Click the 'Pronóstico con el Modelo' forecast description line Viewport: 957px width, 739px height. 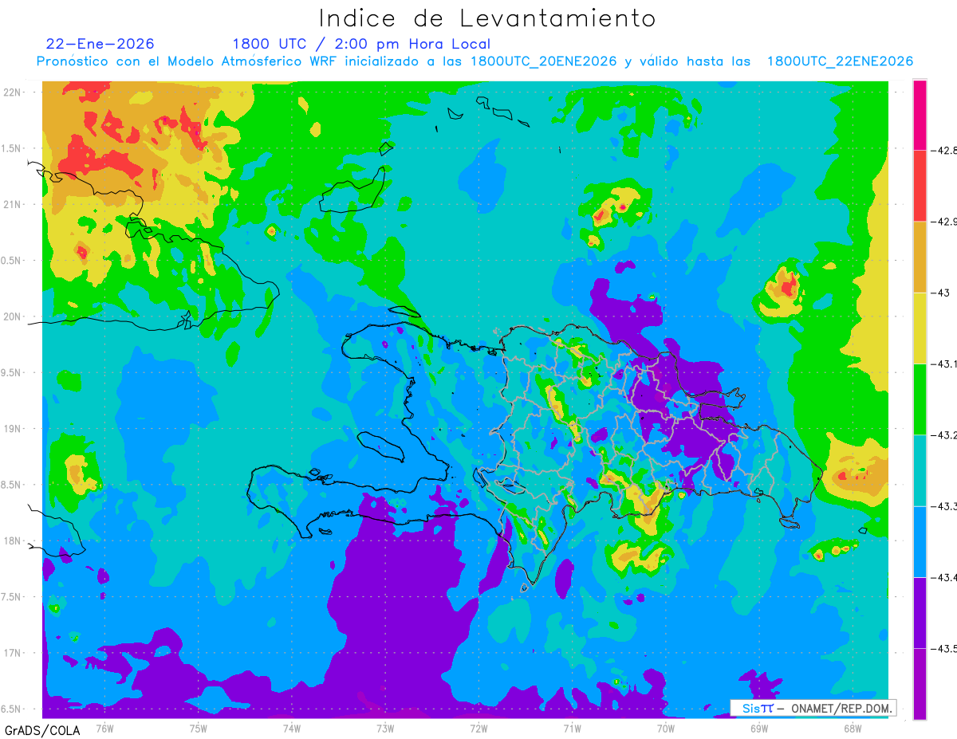click(x=475, y=61)
